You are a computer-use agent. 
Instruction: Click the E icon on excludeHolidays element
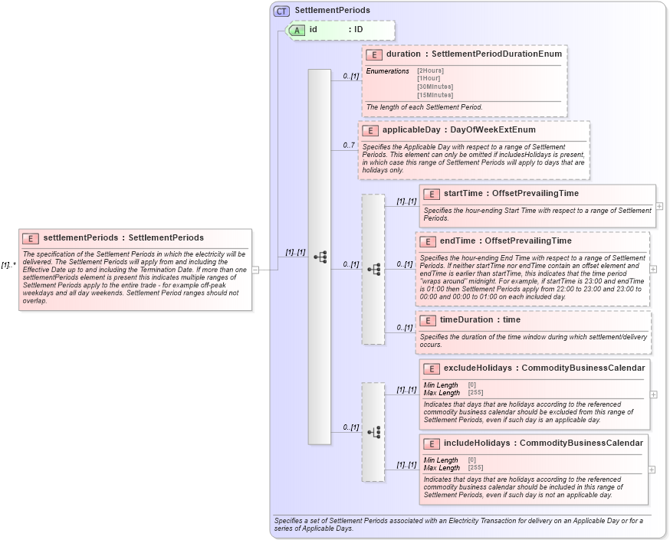click(x=430, y=368)
